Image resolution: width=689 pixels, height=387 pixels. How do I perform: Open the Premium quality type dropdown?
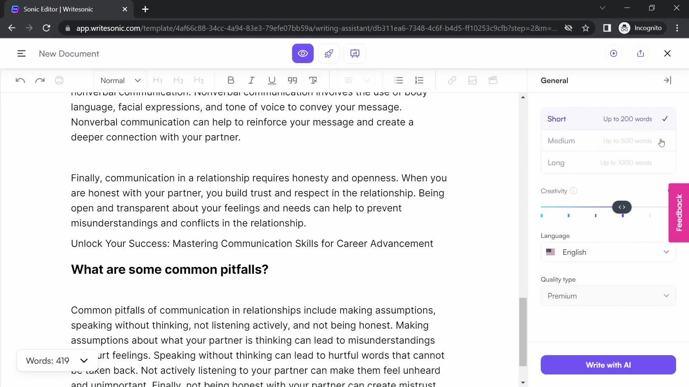click(x=608, y=296)
